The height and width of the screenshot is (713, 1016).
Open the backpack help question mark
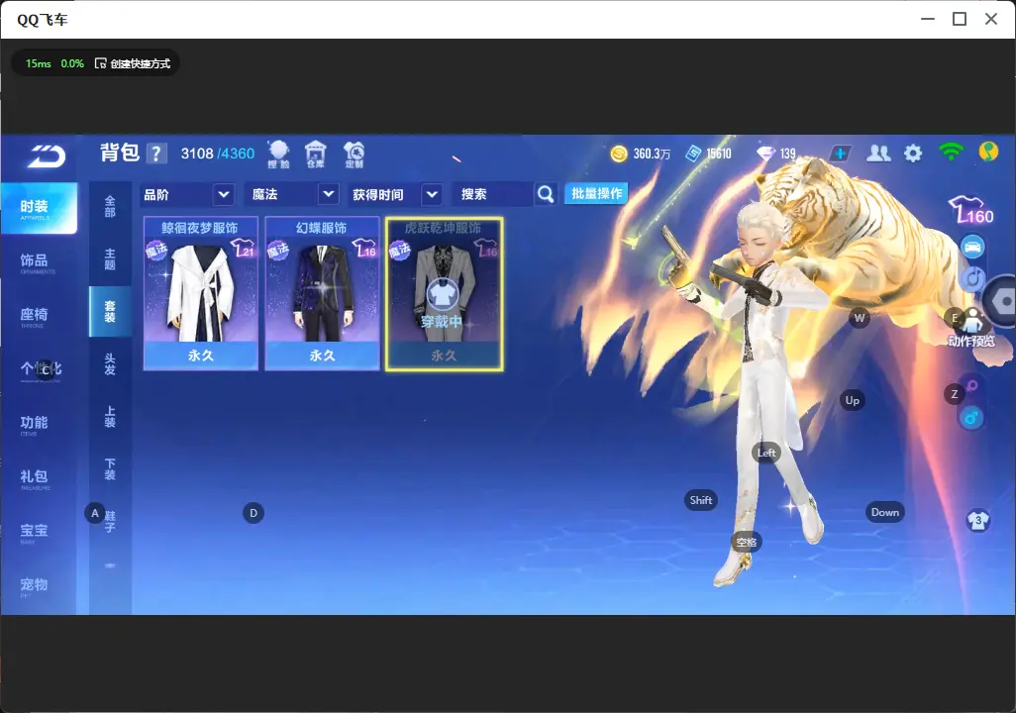coord(156,153)
